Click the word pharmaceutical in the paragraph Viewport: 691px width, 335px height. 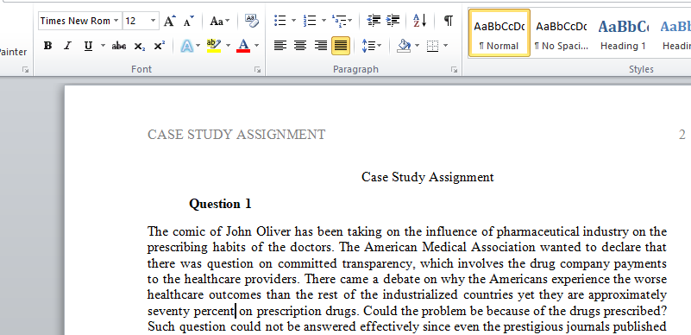pyautogui.click(x=538, y=231)
